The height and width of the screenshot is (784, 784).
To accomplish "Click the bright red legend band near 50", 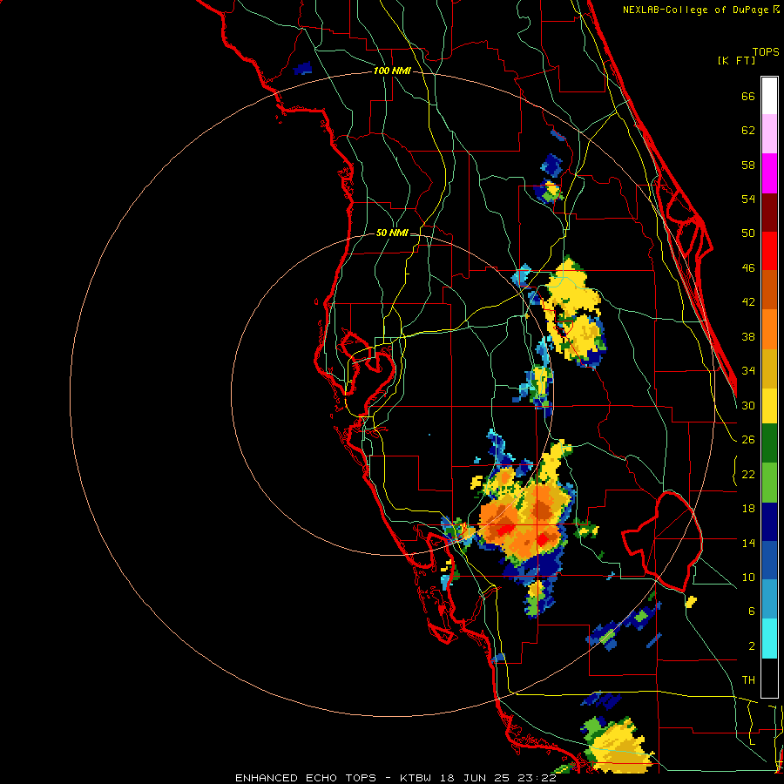I will pos(769,251).
